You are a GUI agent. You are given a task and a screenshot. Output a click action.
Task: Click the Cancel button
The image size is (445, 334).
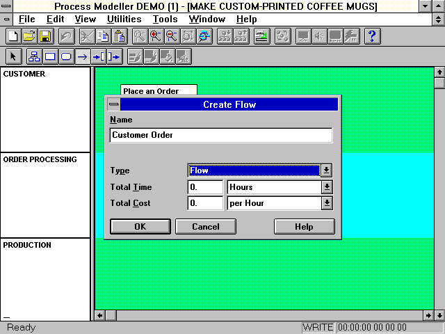coord(205,226)
